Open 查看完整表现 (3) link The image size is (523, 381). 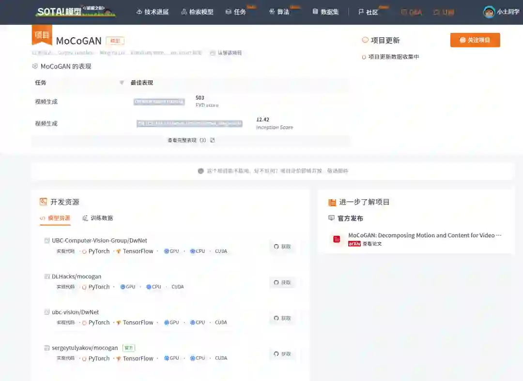pos(186,140)
